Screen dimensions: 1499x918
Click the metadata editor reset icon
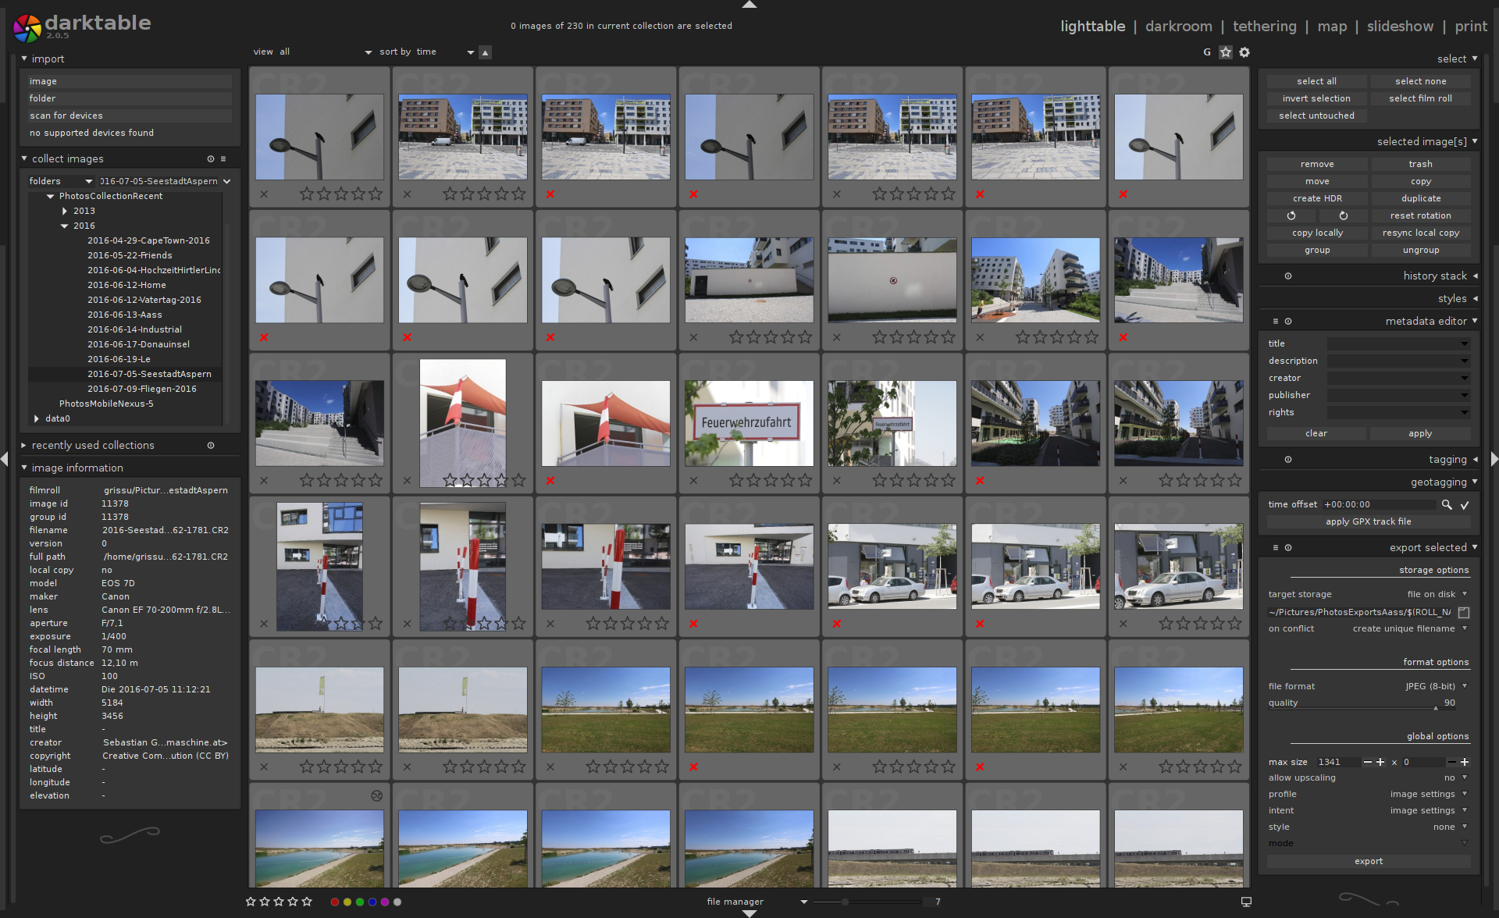(x=1288, y=321)
